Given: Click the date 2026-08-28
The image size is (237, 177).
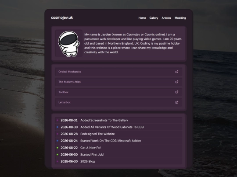Looking at the screenshot, I should tap(69, 134).
